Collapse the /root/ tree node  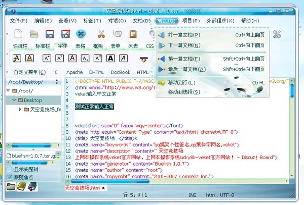click(x=8, y=90)
